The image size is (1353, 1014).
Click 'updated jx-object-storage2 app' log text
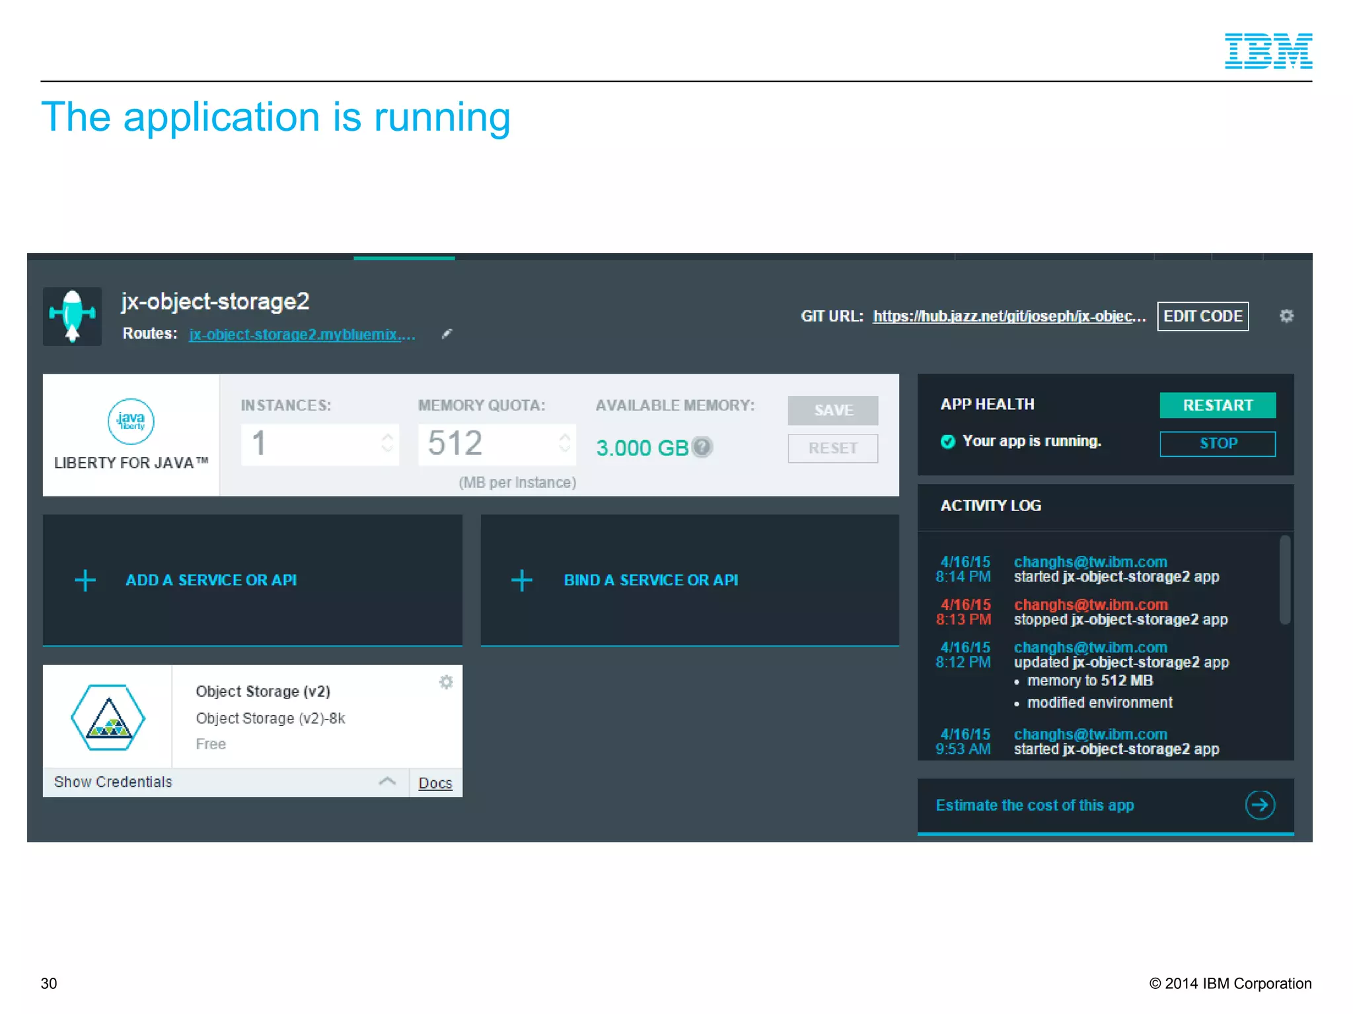click(x=1121, y=663)
